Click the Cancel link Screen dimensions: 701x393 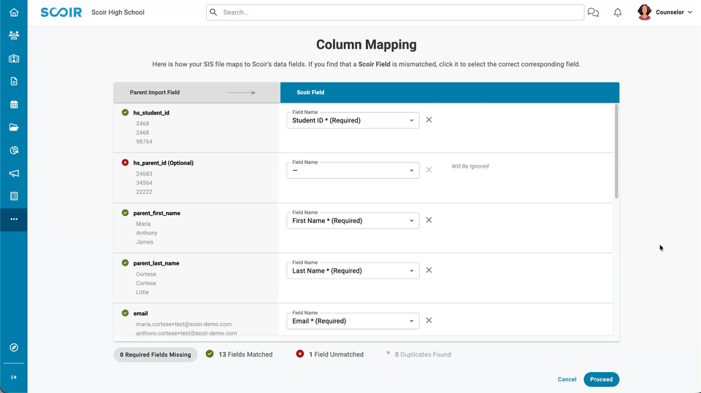[x=567, y=379]
